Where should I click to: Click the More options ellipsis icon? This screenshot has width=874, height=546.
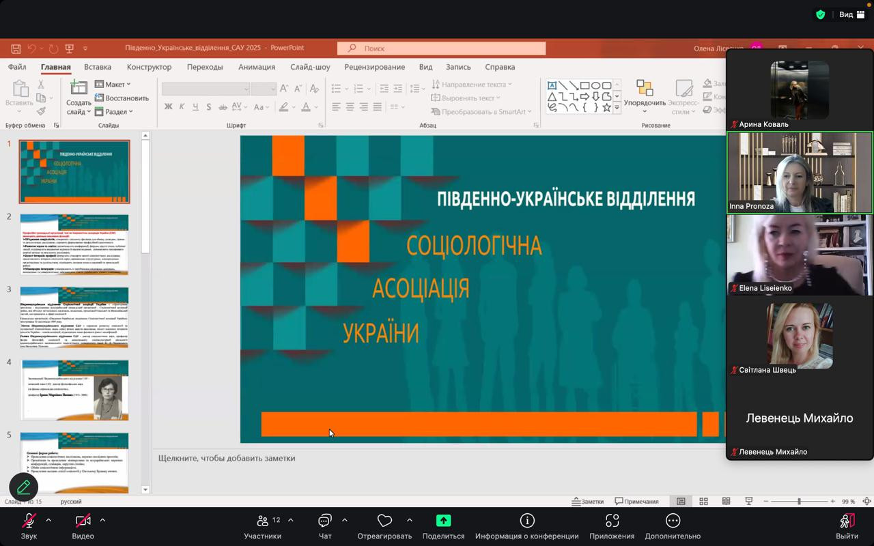point(673,521)
